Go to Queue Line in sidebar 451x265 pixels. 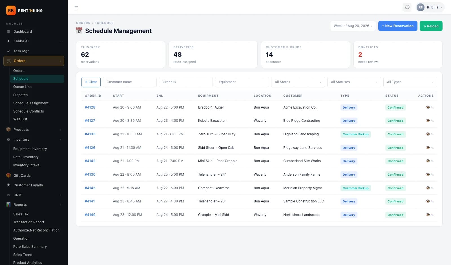(37, 87)
